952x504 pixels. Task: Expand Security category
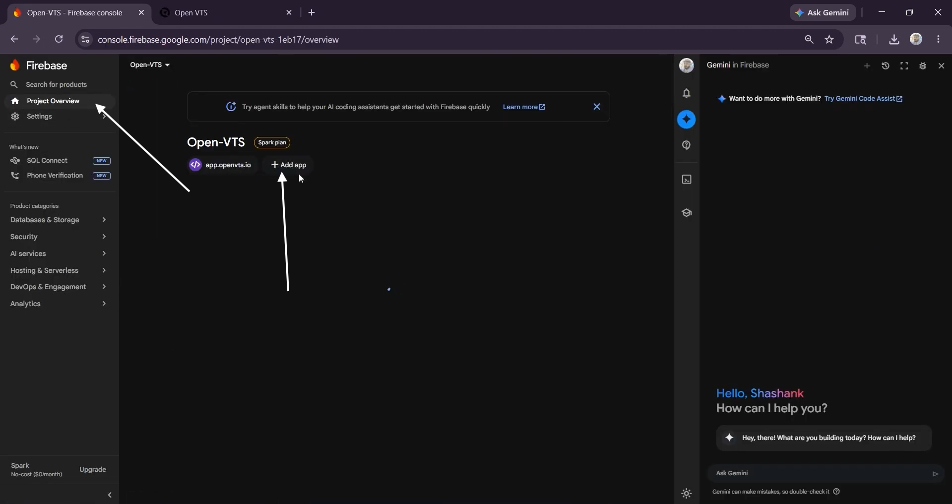pyautogui.click(x=59, y=237)
